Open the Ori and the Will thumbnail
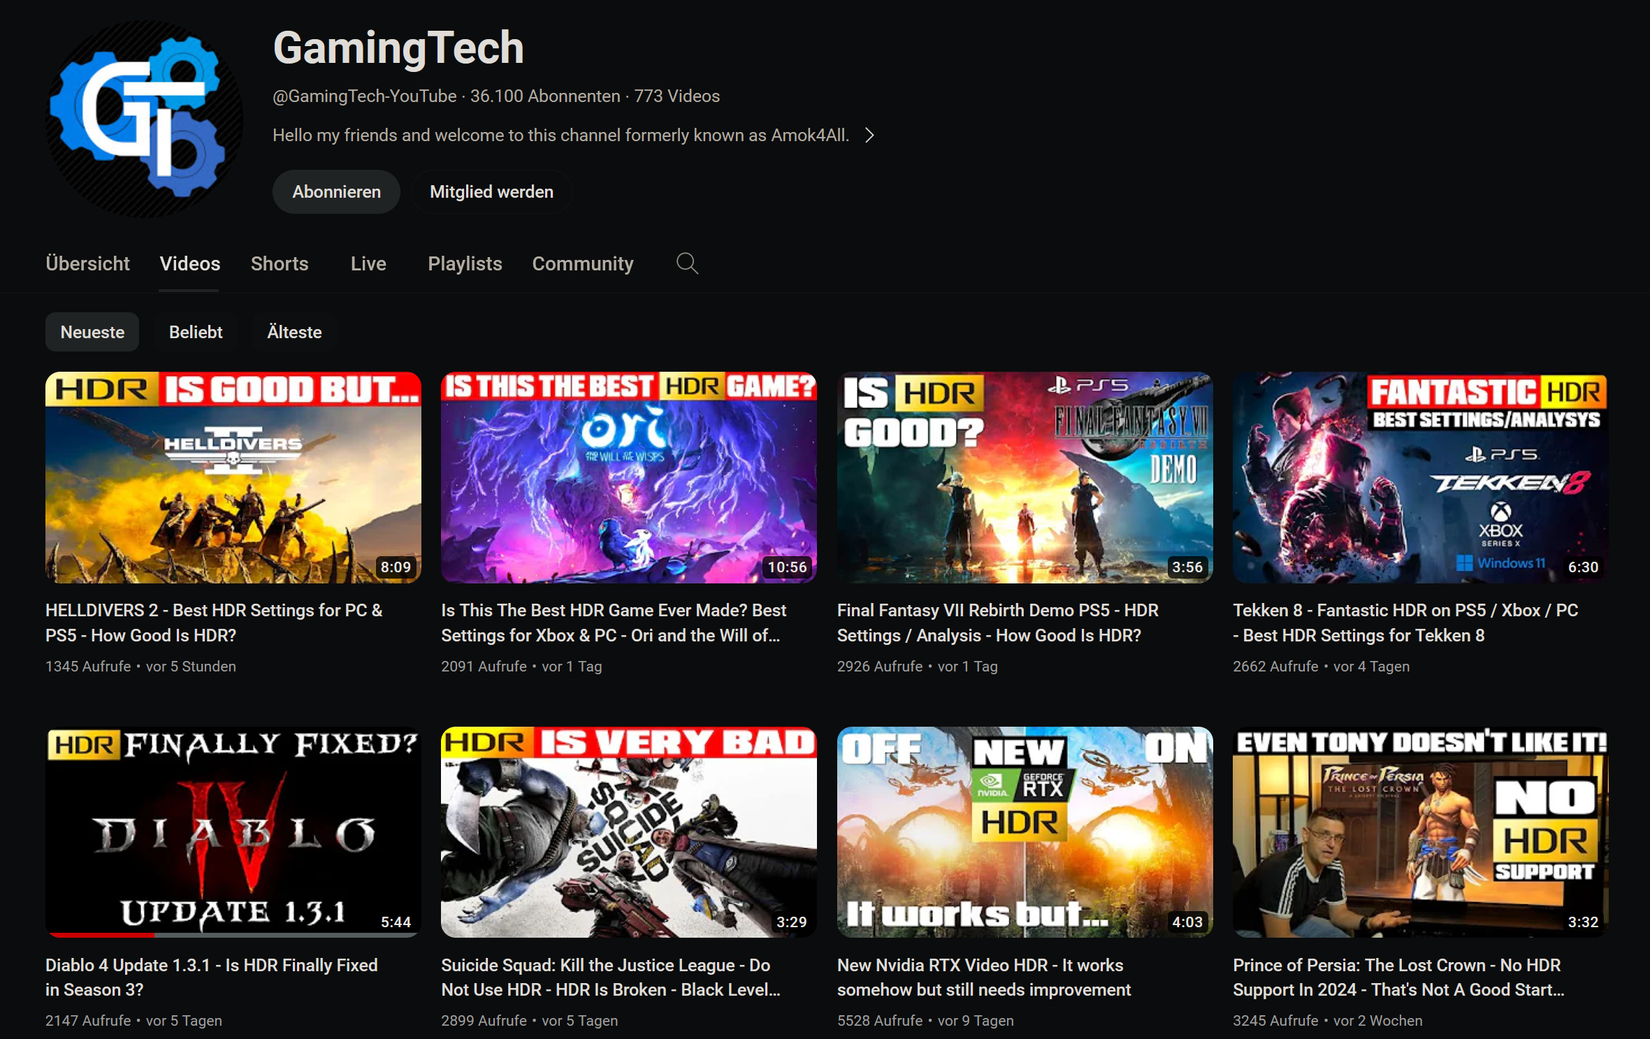 coord(629,477)
